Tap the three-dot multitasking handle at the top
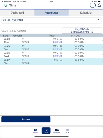 tap(51, 1)
